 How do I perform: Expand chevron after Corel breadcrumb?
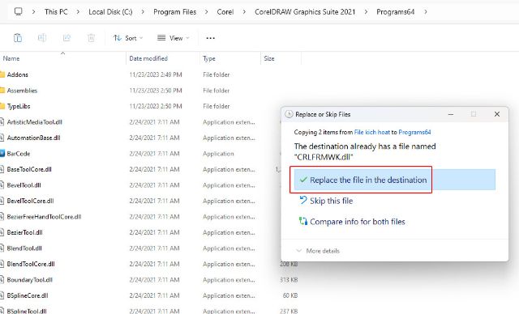[244, 12]
